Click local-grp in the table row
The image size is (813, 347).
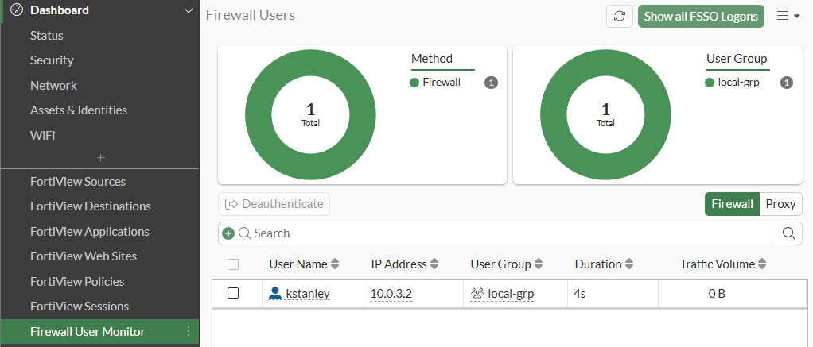(x=512, y=294)
